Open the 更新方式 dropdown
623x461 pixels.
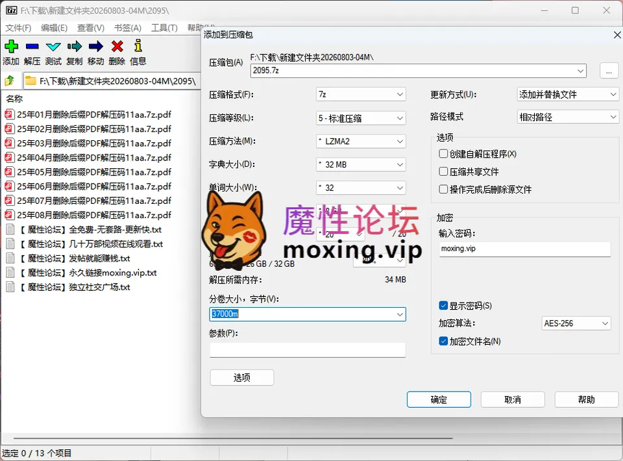568,95
